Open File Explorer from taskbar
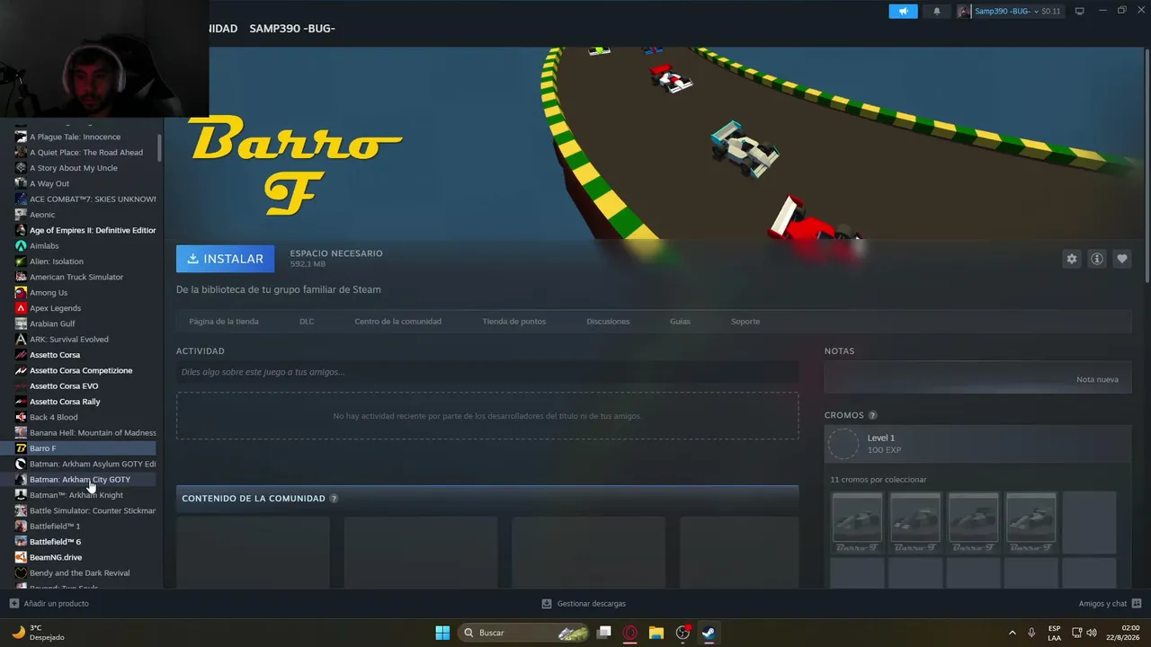1151x647 pixels. tap(656, 633)
